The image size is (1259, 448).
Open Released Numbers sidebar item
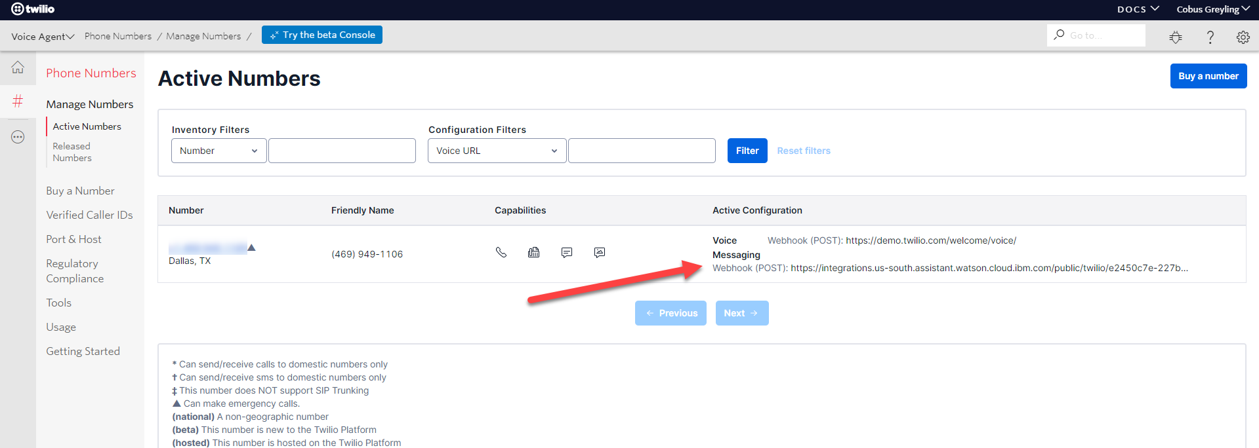tap(72, 152)
